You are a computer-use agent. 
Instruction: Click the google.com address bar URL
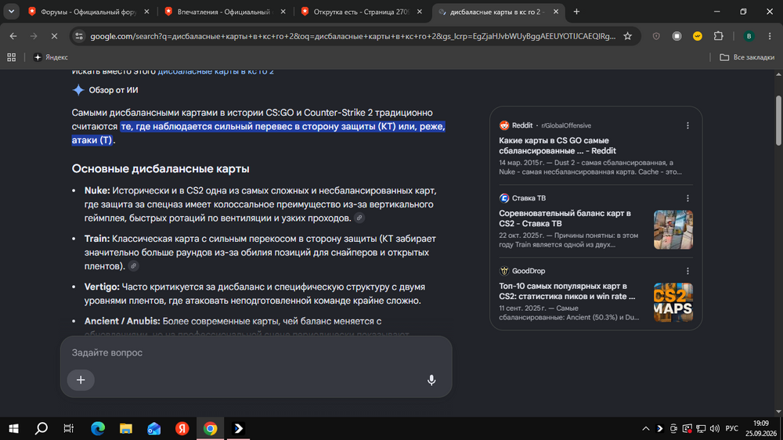(x=352, y=36)
